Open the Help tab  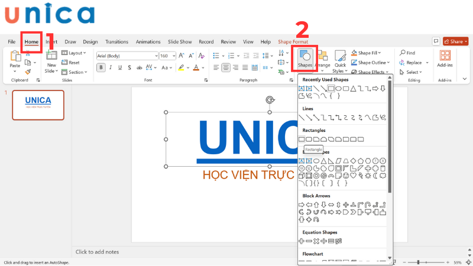pyautogui.click(x=265, y=41)
